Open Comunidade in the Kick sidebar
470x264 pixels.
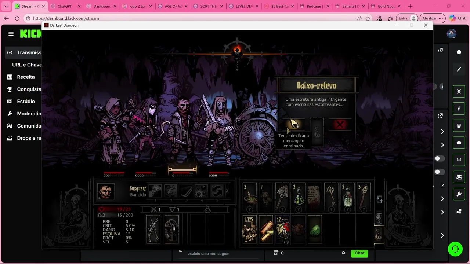point(24,126)
